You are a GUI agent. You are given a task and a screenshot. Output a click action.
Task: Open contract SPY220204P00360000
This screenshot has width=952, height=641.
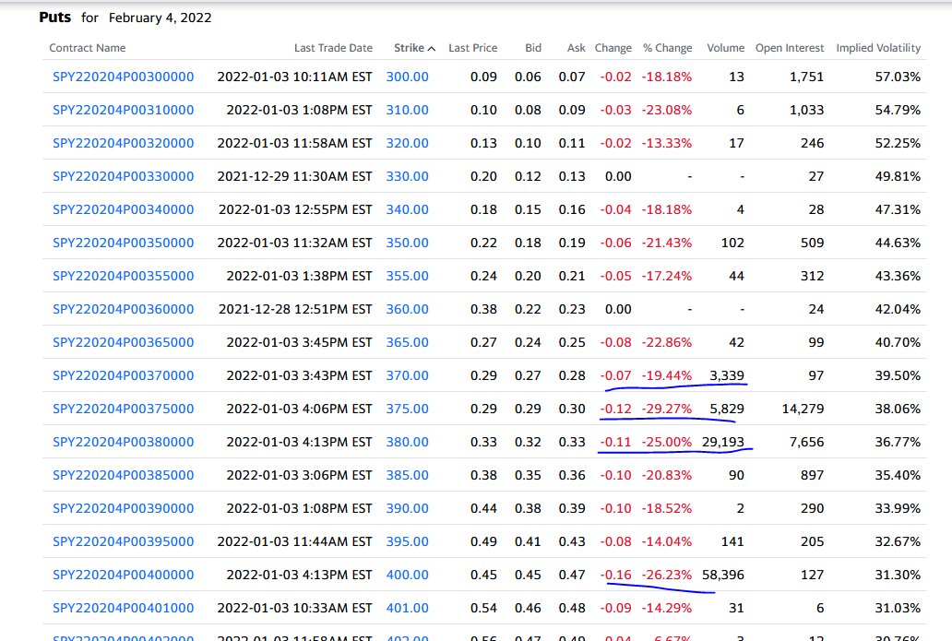124,310
